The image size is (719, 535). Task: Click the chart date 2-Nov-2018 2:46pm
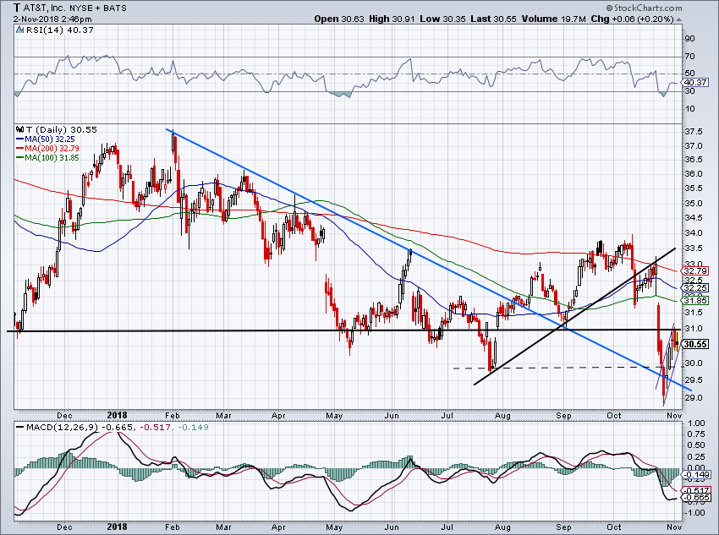tap(52, 19)
